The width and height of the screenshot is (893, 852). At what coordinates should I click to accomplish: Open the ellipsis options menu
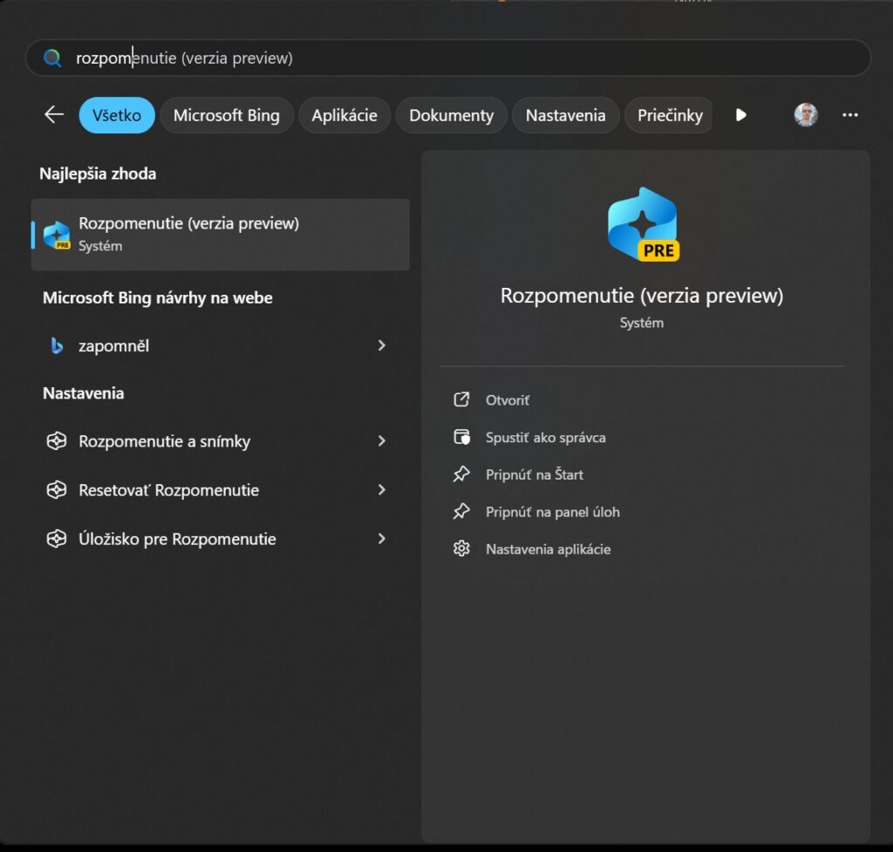(850, 114)
